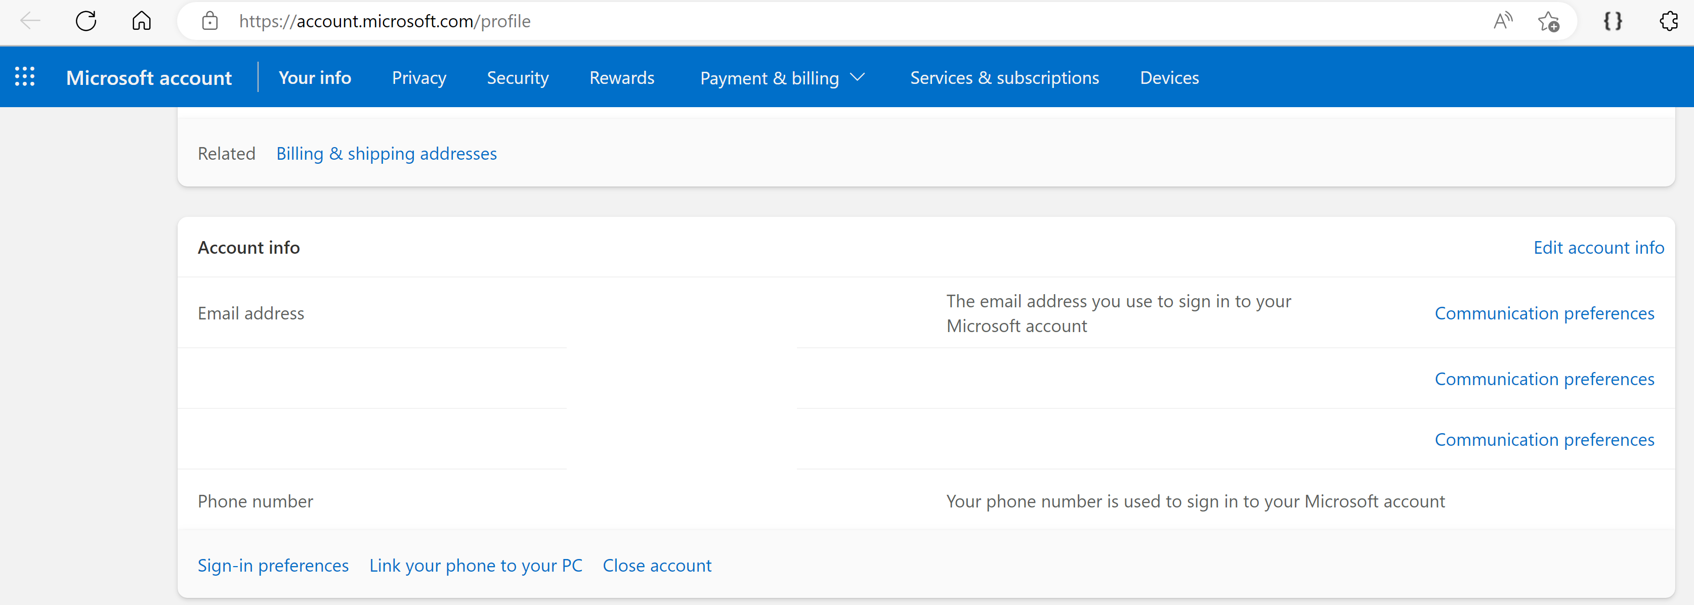
Task: Open Billing & shipping addresses link
Action: pos(386,154)
